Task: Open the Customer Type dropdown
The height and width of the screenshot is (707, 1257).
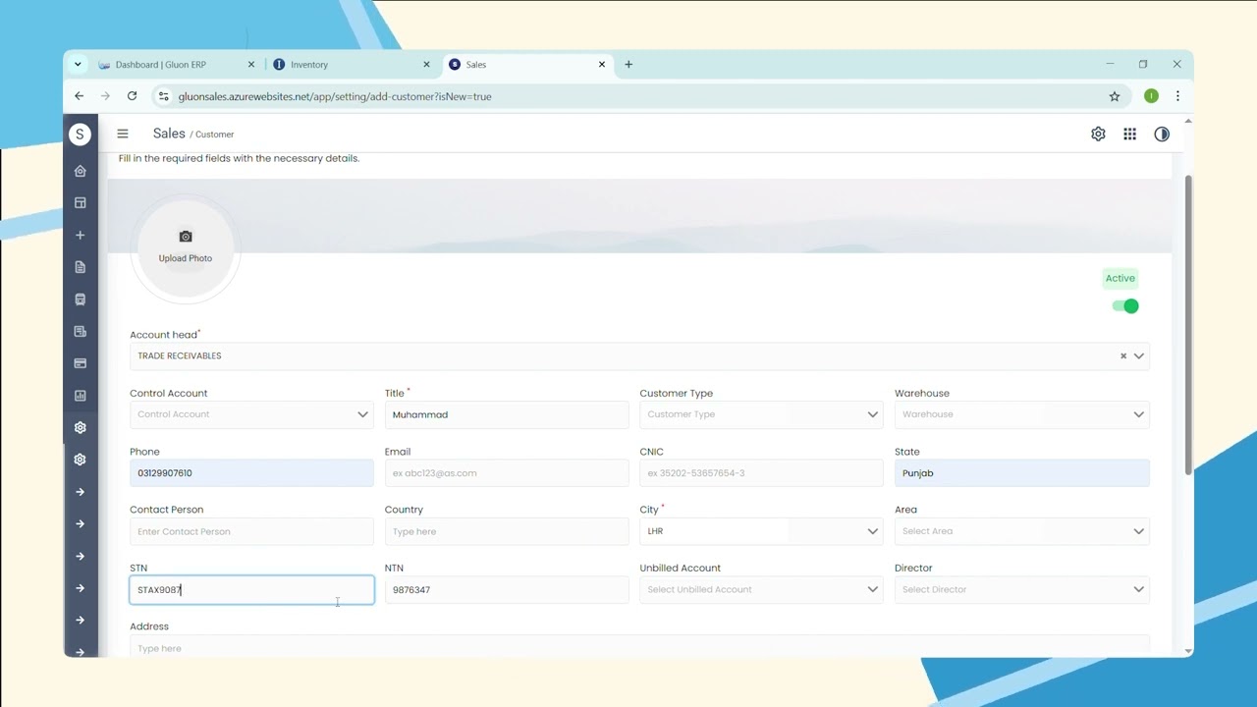Action: (761, 414)
